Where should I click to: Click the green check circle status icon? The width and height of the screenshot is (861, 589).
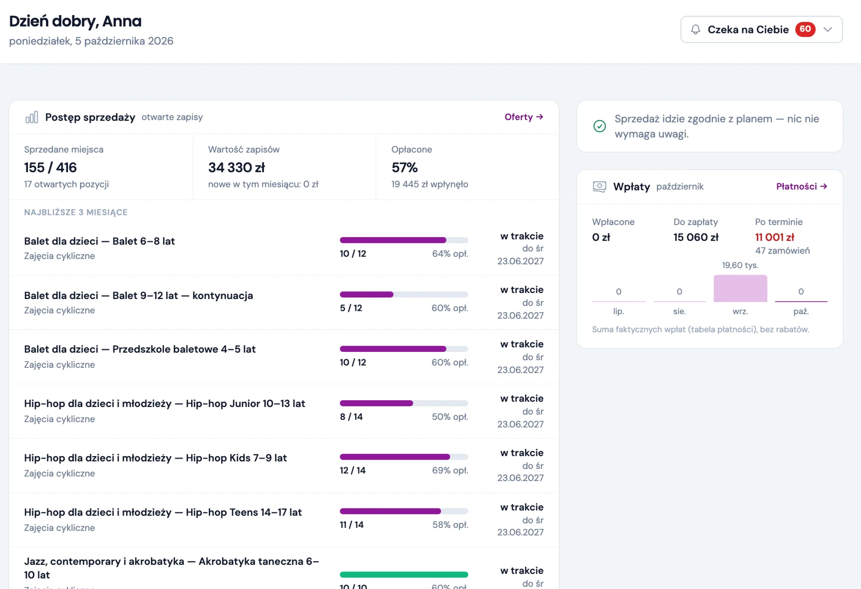(599, 126)
